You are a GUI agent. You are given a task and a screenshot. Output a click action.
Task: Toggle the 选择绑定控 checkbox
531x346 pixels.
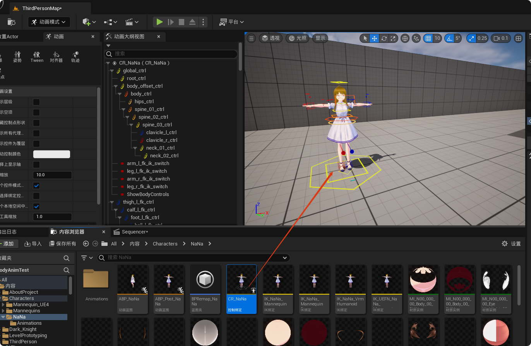click(36, 196)
